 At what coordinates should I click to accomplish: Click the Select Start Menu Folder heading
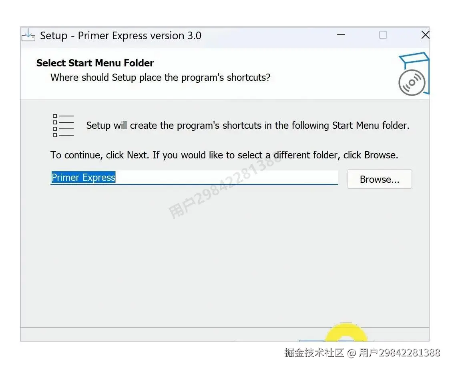95,63
